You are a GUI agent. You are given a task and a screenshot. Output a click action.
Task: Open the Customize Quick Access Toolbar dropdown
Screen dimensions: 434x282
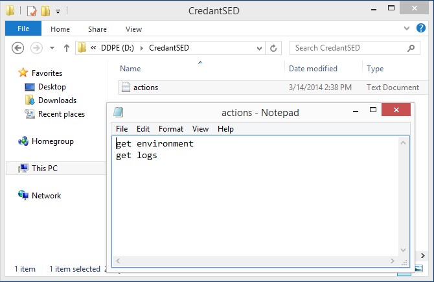click(x=58, y=11)
